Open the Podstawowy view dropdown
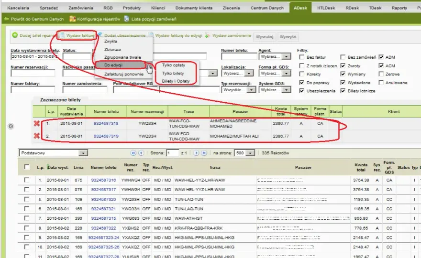 [x=54, y=153]
